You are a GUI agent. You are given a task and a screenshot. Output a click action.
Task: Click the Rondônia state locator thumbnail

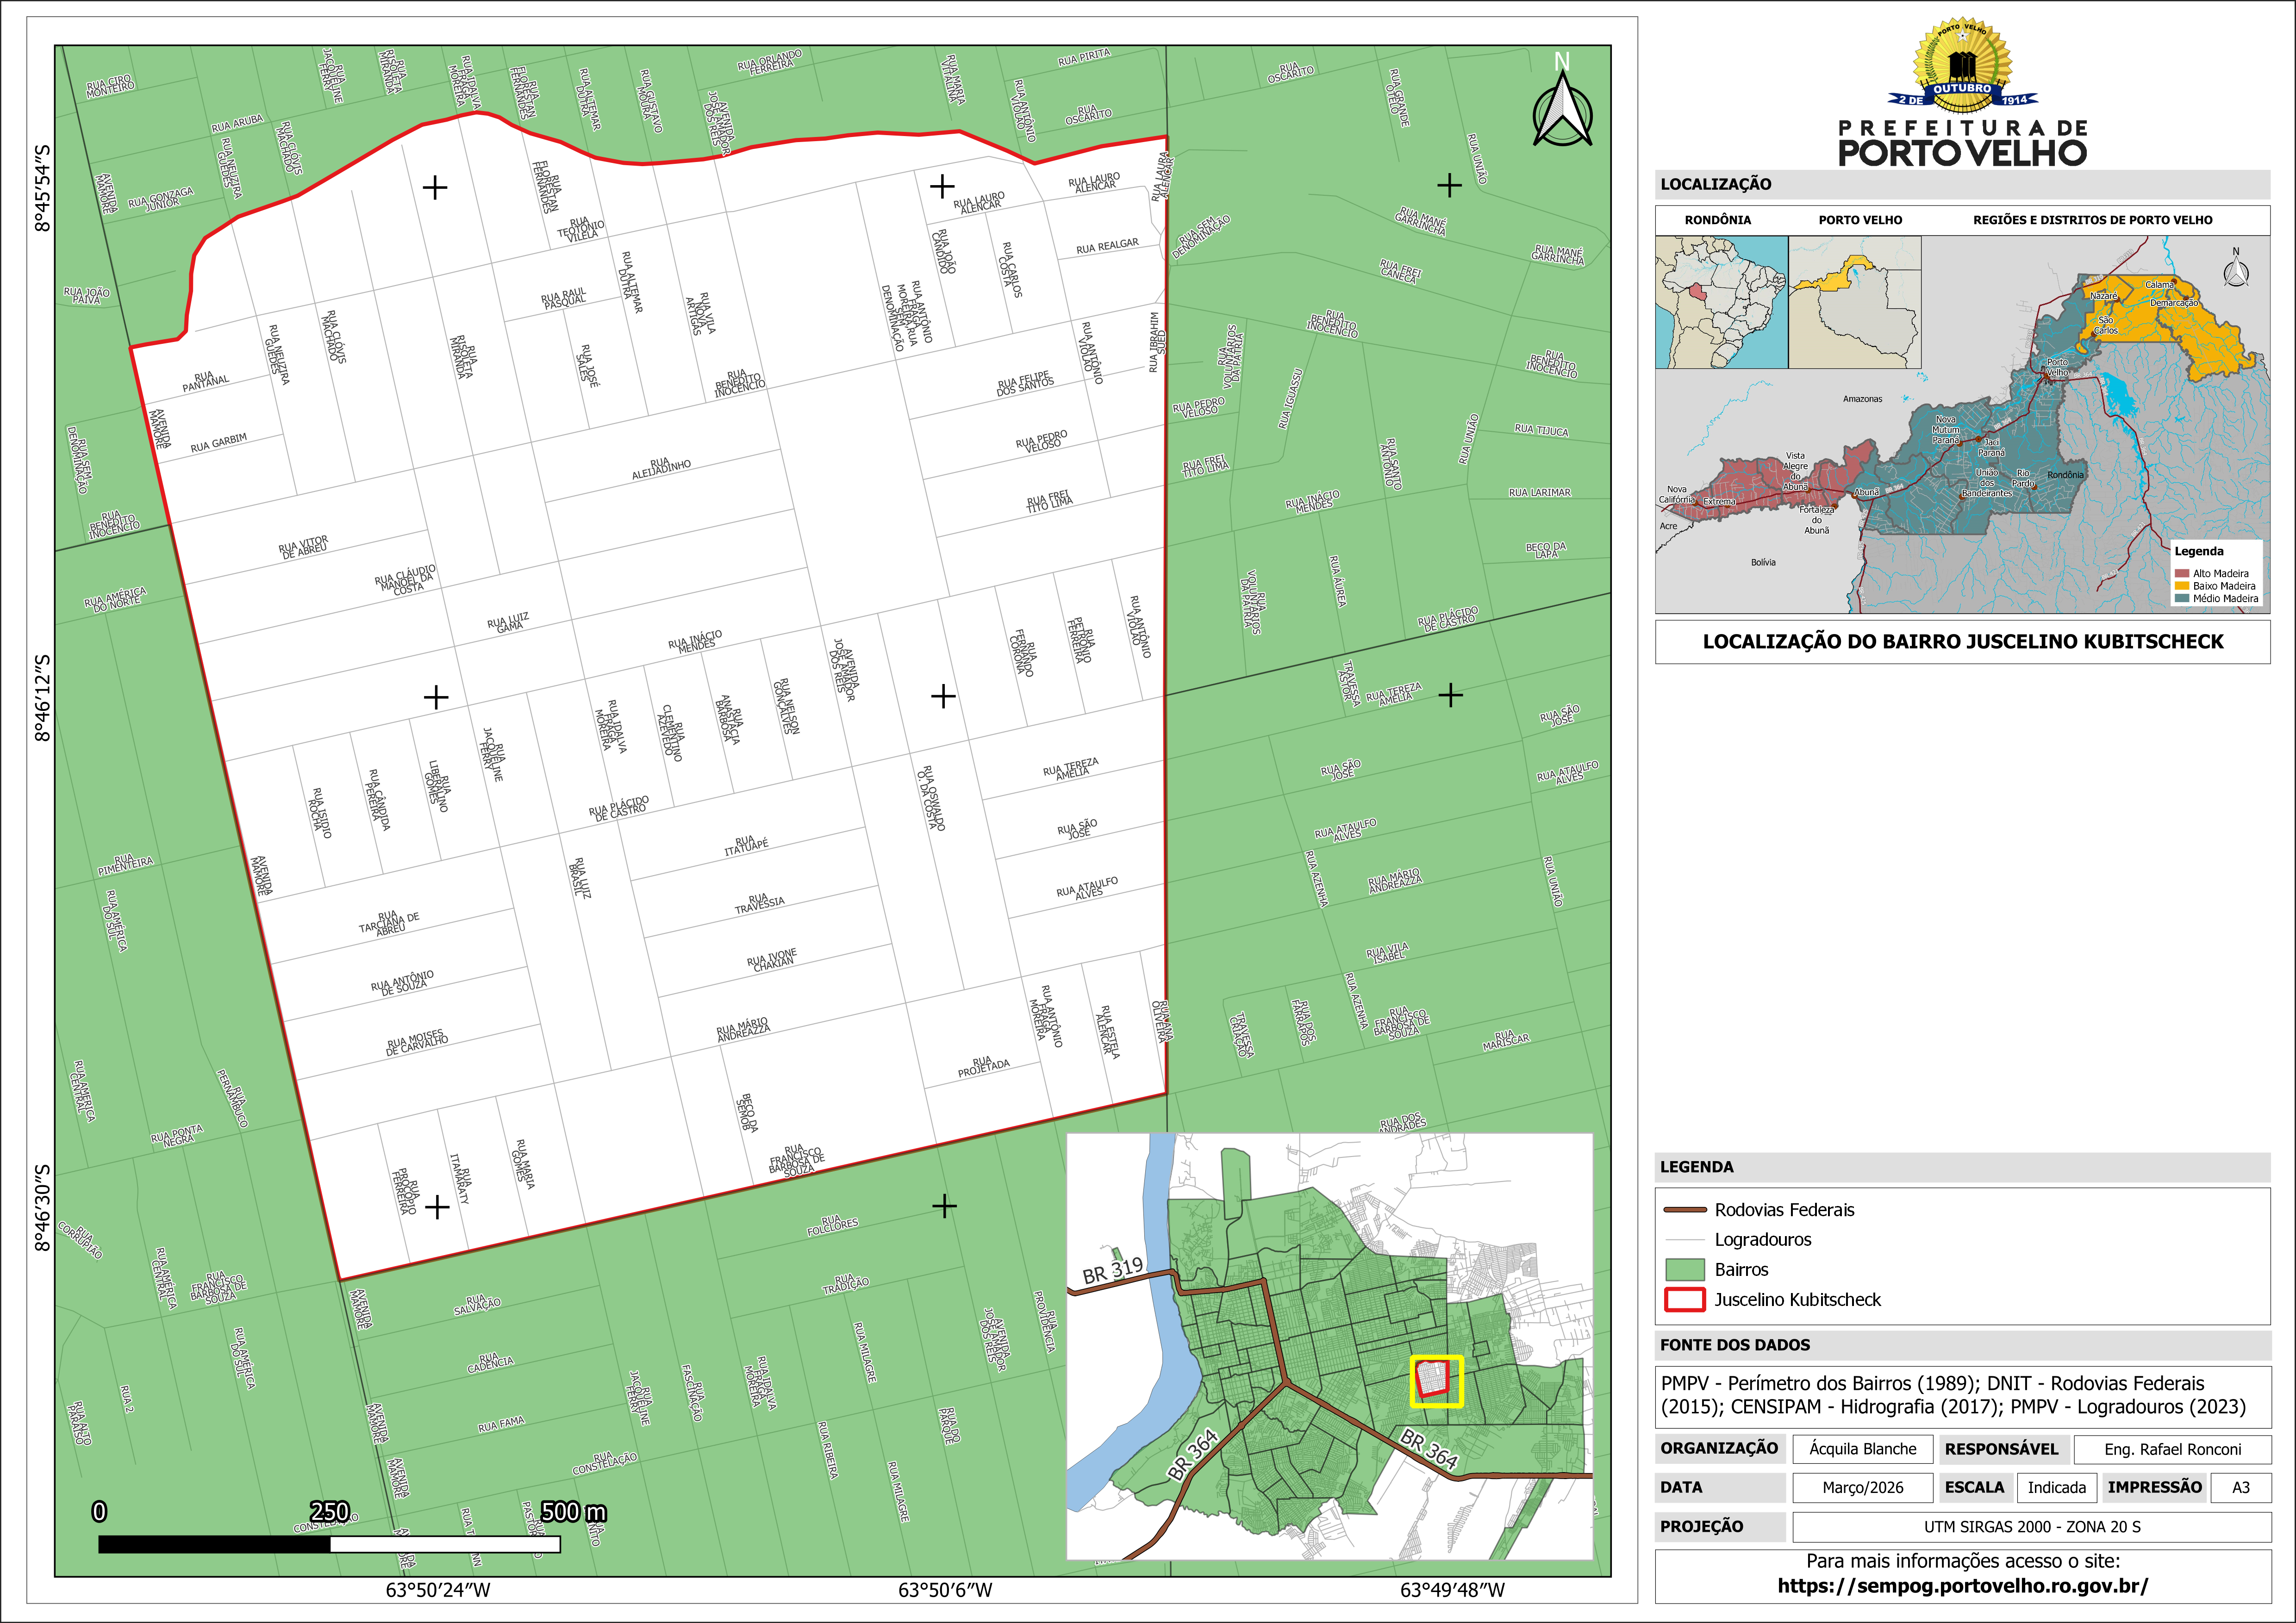coord(1721,302)
